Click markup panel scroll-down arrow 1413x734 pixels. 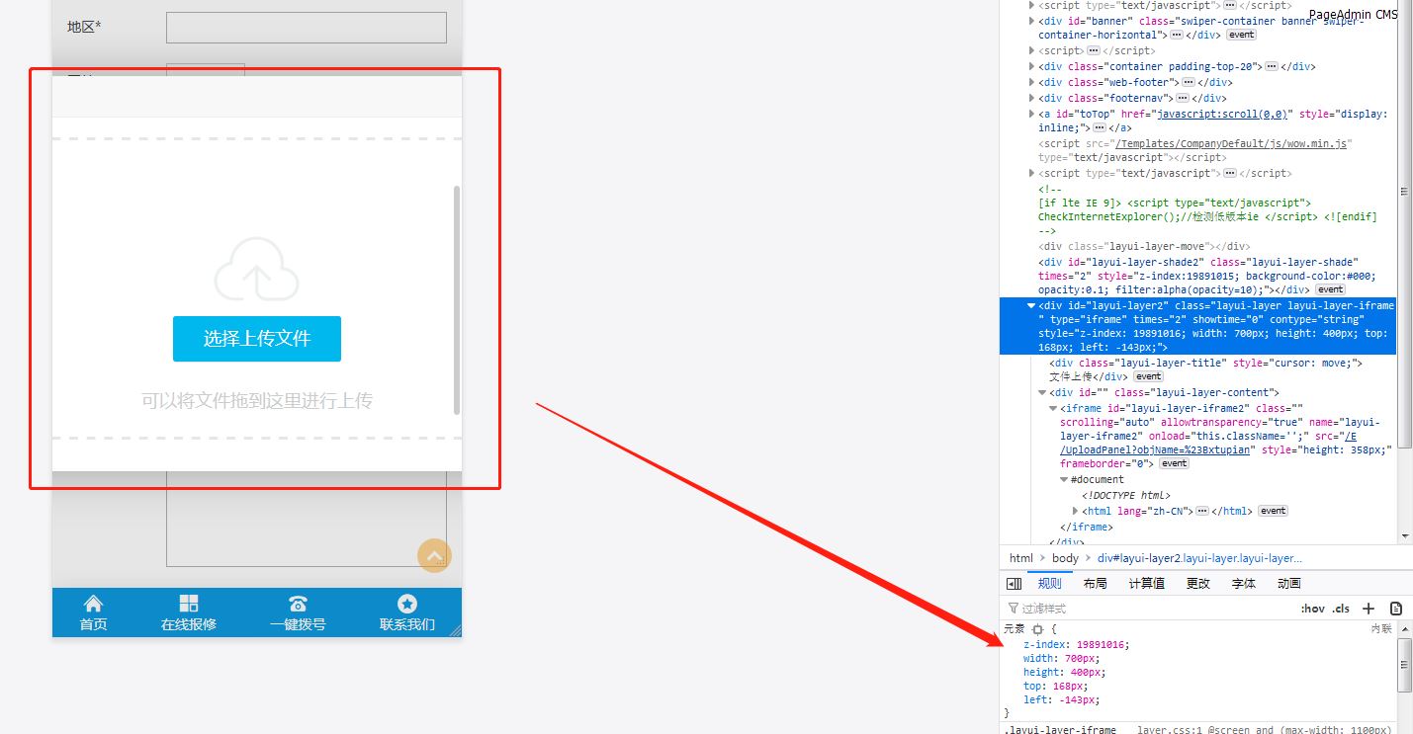pos(1405,536)
